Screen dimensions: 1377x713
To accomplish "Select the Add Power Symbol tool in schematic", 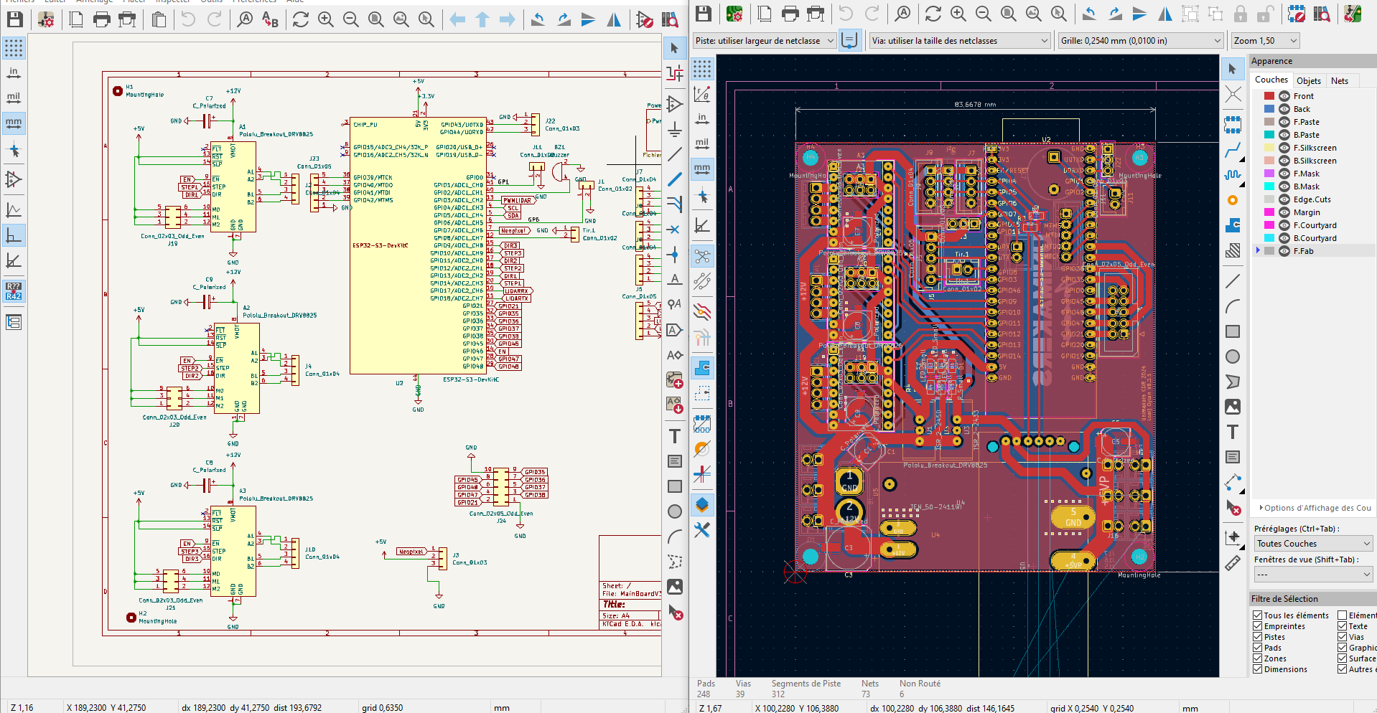I will (x=674, y=130).
